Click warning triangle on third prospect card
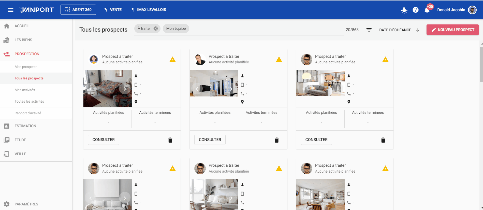The width and height of the screenshot is (483, 210). [385, 60]
